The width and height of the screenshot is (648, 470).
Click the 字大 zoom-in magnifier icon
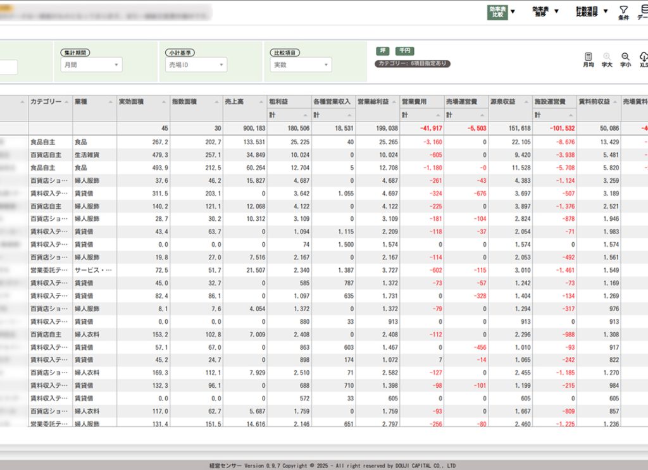[607, 59]
